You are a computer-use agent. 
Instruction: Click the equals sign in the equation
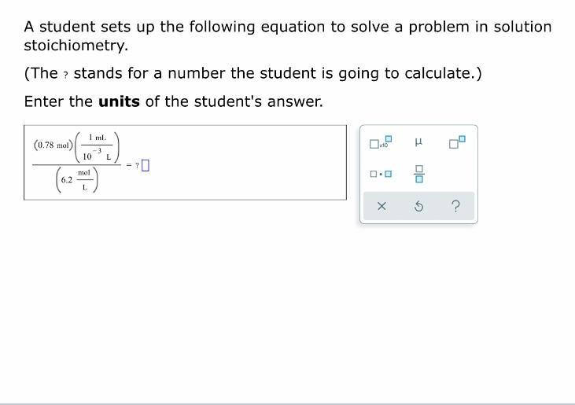pyautogui.click(x=128, y=165)
